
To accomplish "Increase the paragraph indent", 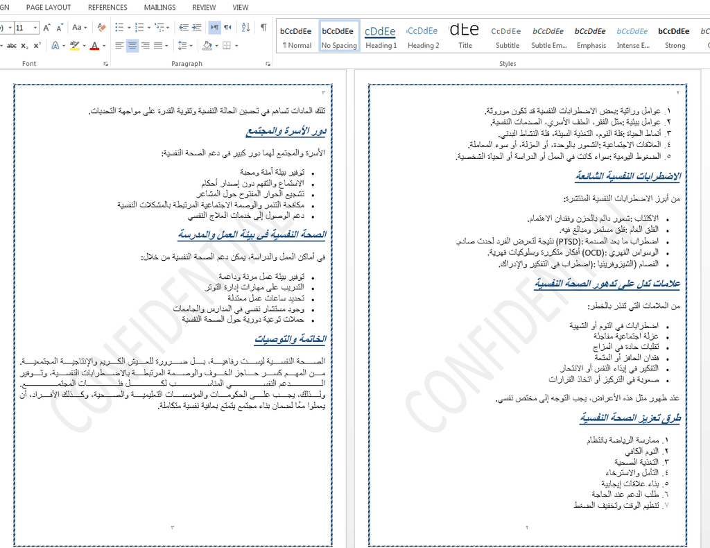I will tap(197, 28).
